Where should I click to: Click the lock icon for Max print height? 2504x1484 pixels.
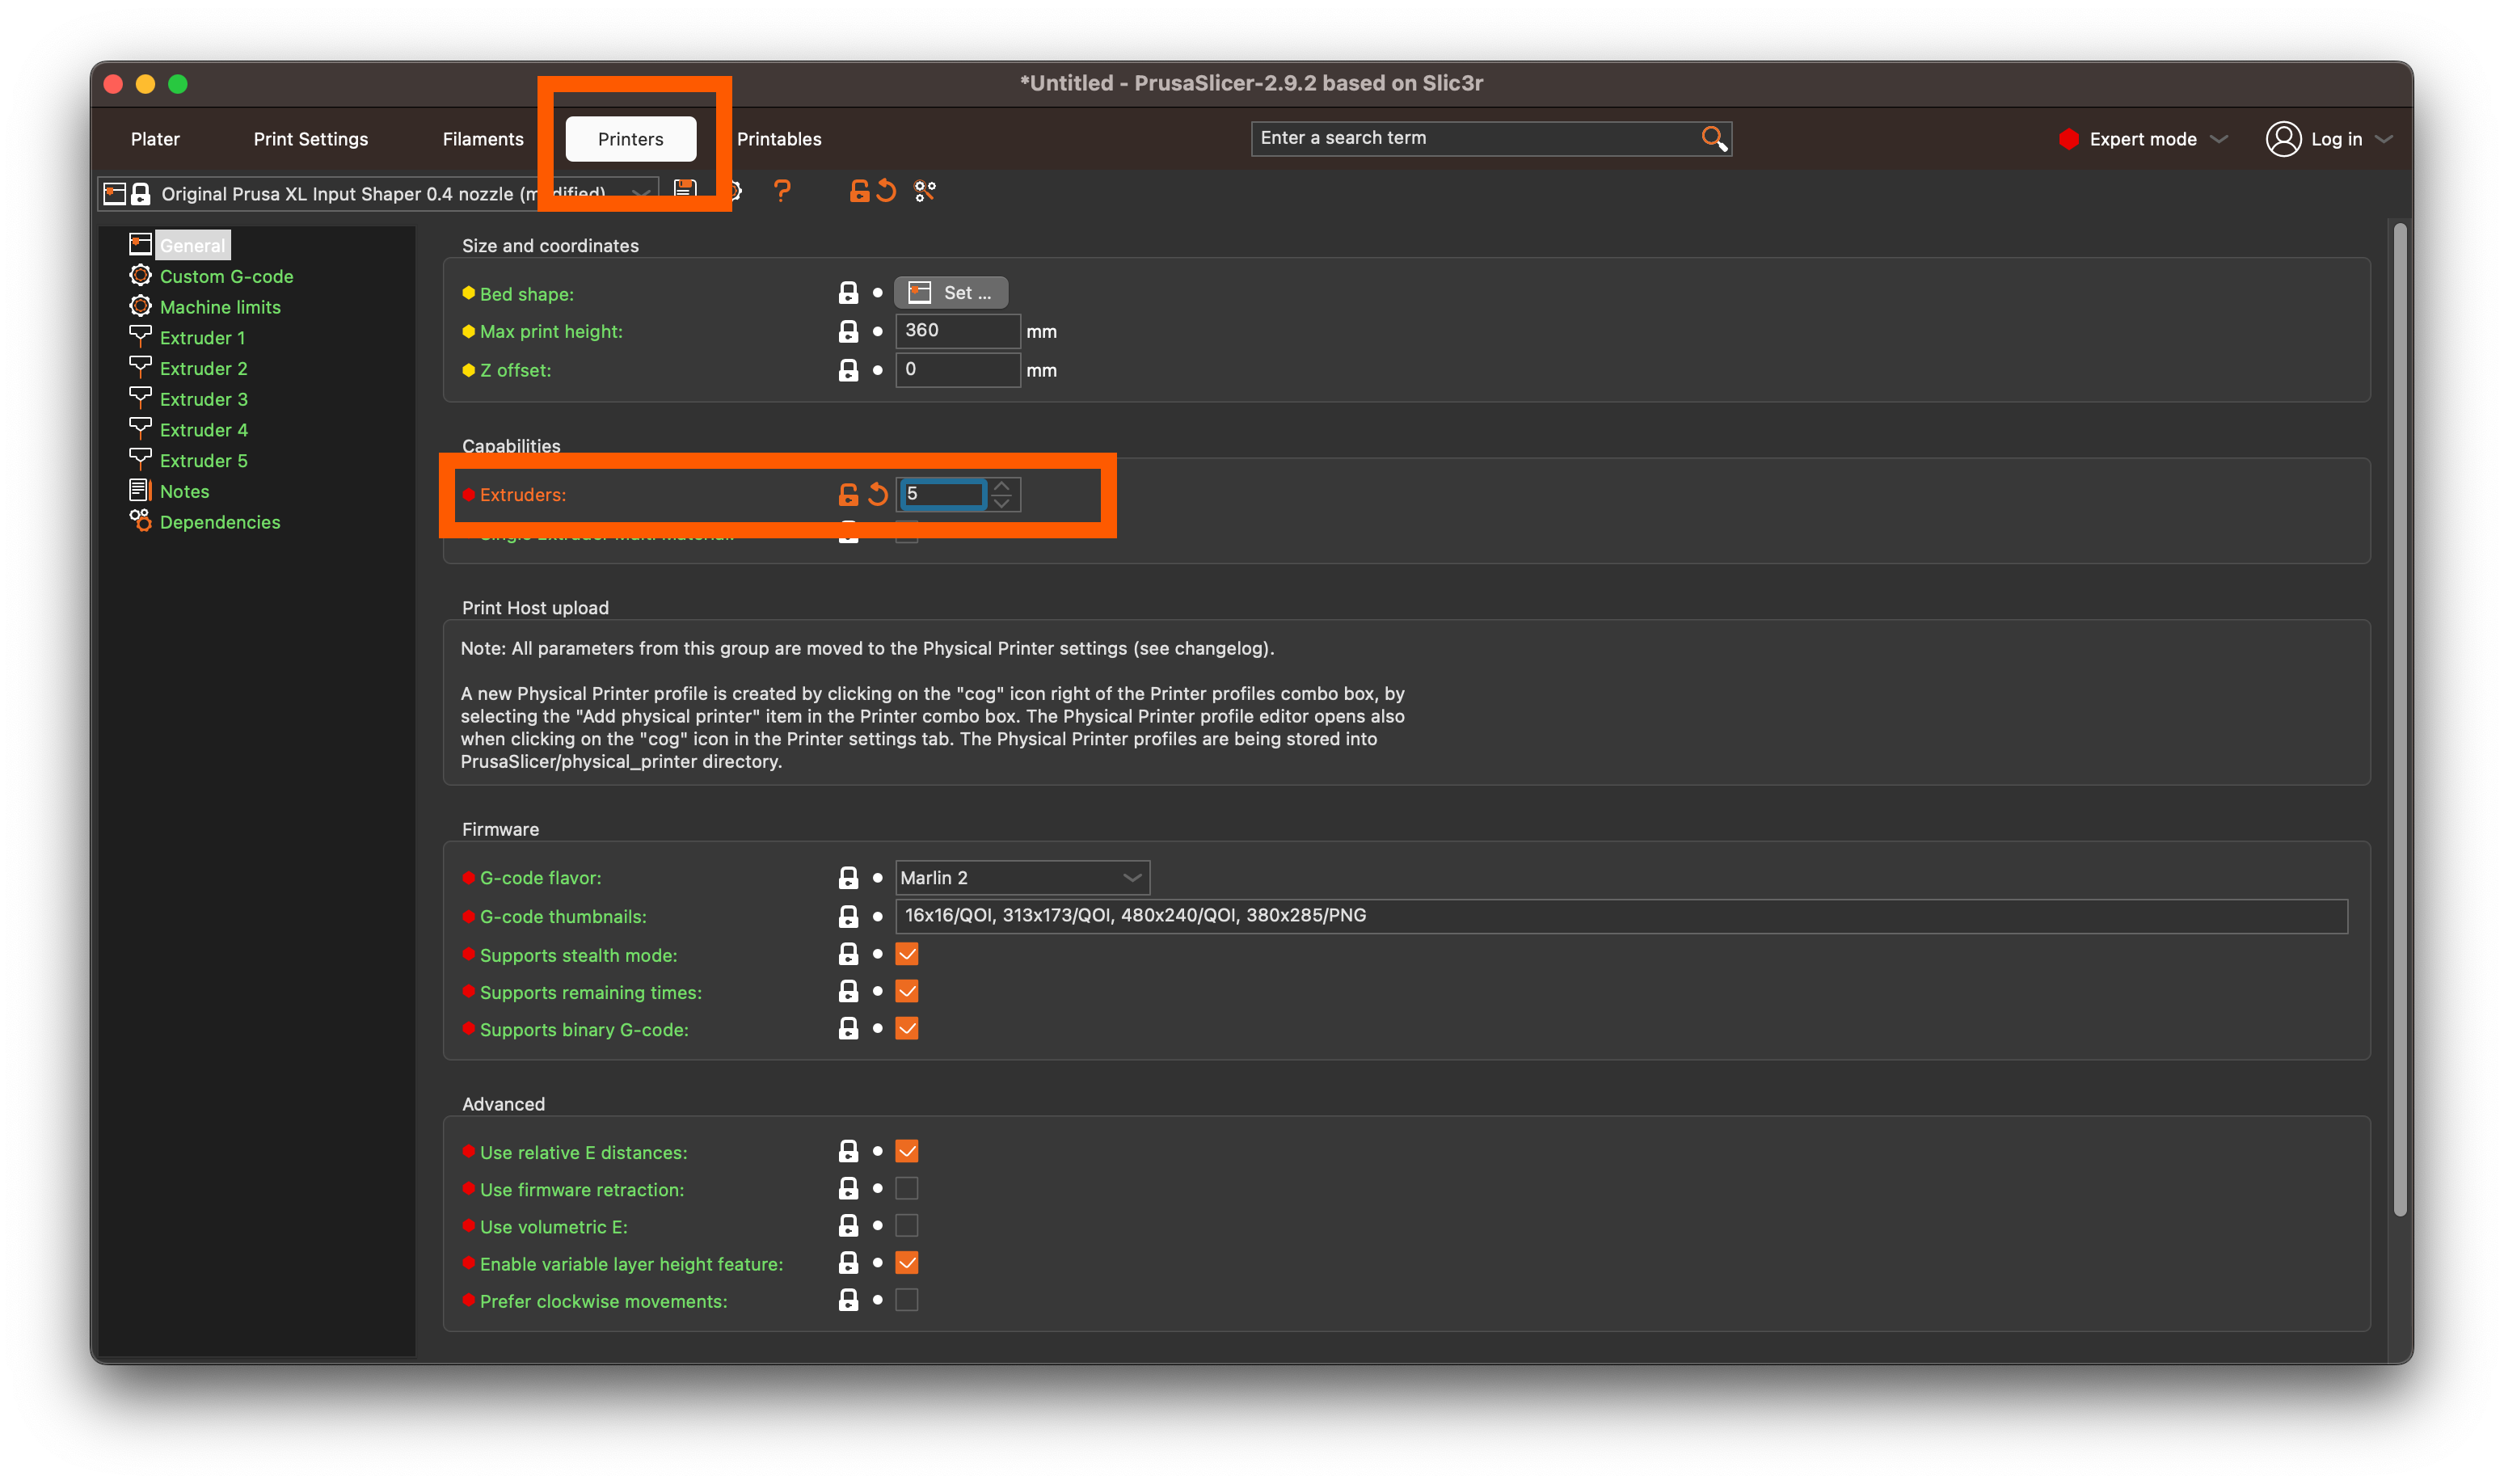point(848,331)
